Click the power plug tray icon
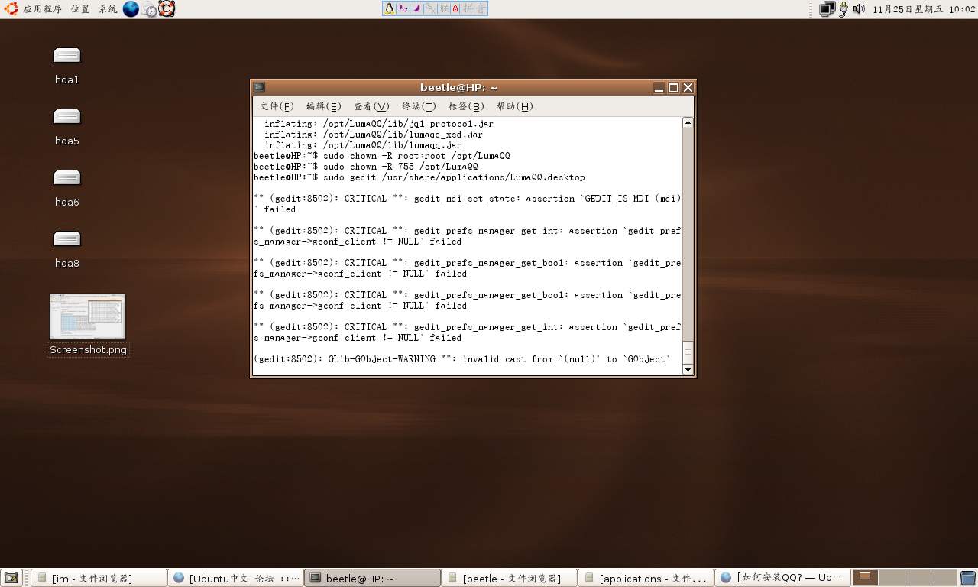 [844, 9]
